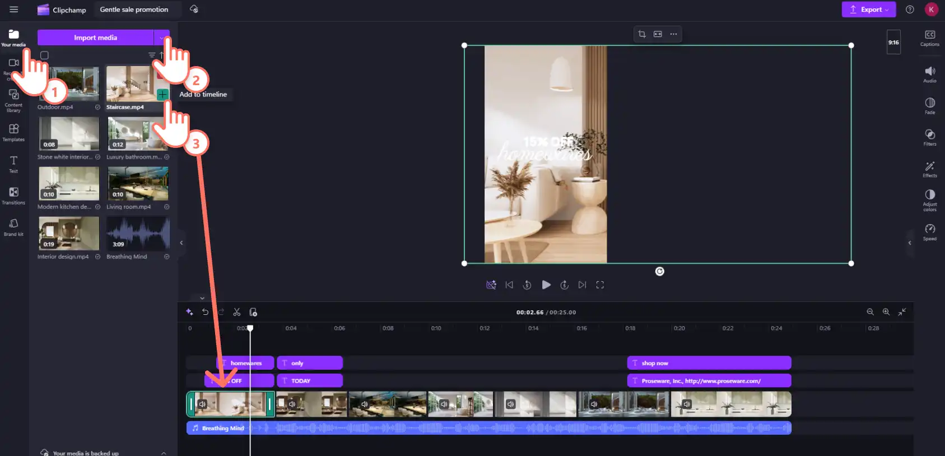The width and height of the screenshot is (945, 456).
Task: Undo the last action
Action: pos(206,312)
